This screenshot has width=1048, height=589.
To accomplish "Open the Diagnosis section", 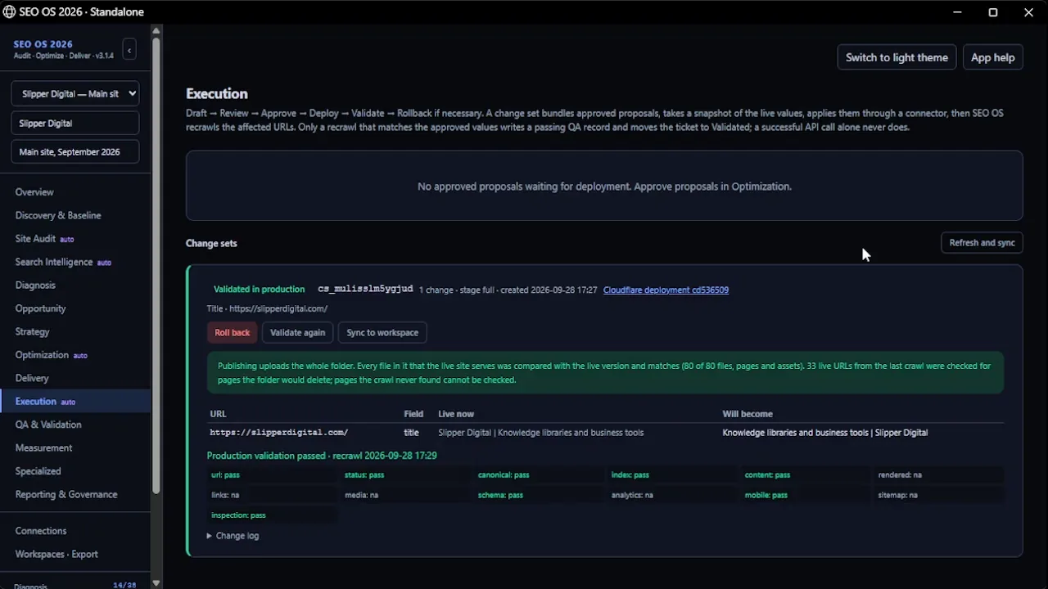I will [35, 286].
